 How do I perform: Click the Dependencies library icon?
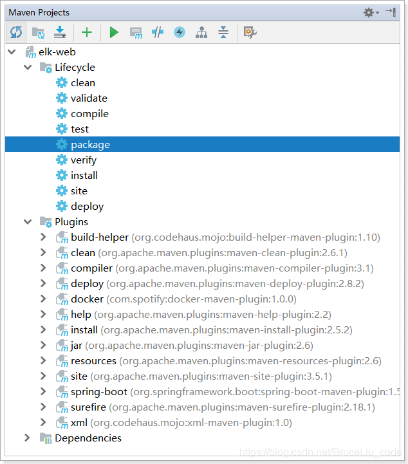click(x=46, y=438)
